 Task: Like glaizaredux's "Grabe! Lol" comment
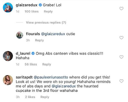pos(121,9)
